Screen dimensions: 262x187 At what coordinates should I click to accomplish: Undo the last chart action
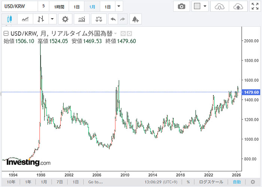tap(113, 19)
